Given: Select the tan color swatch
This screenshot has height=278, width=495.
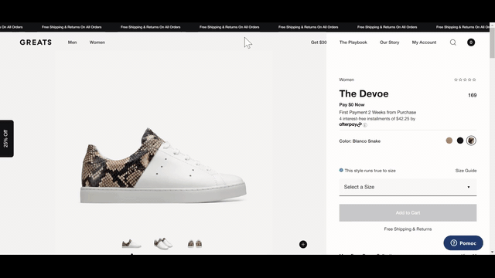Looking at the screenshot, I should pos(449,141).
